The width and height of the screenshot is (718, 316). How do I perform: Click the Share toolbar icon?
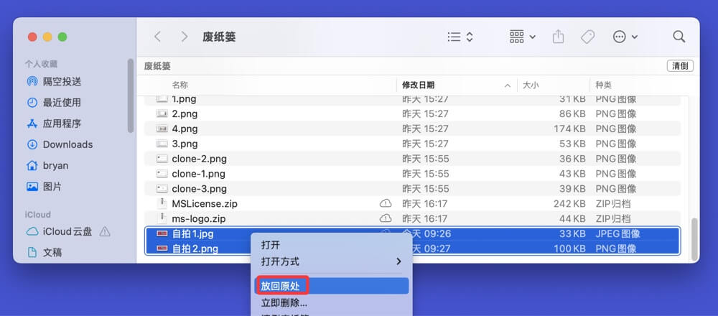[558, 37]
